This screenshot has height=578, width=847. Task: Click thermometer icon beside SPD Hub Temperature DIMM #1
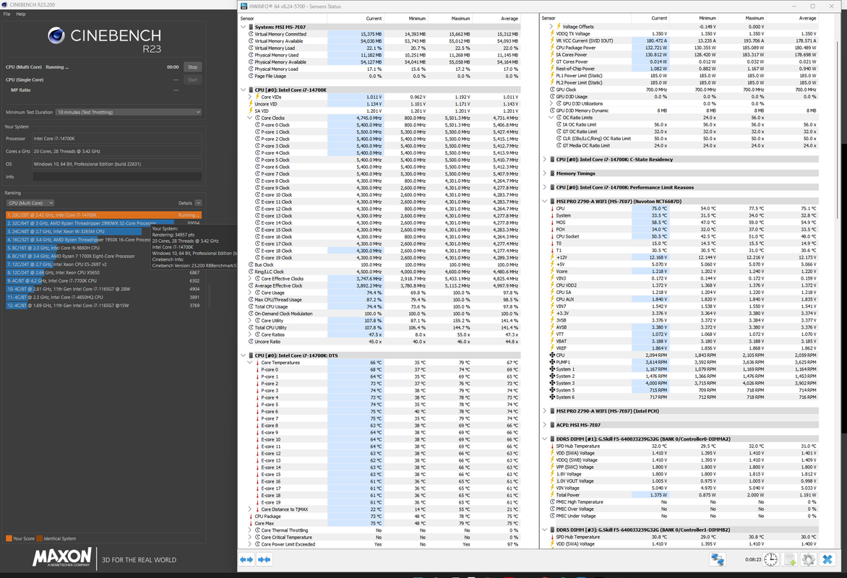[552, 447]
